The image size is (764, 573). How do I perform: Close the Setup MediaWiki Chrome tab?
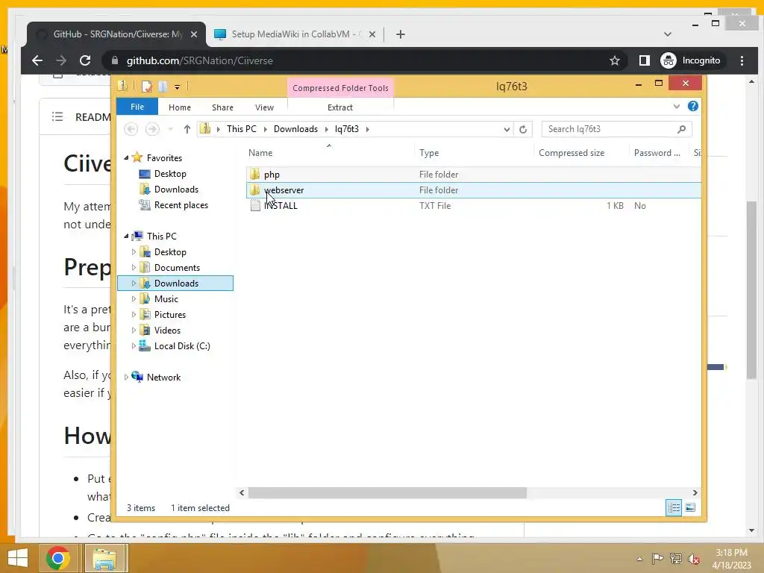click(x=372, y=34)
